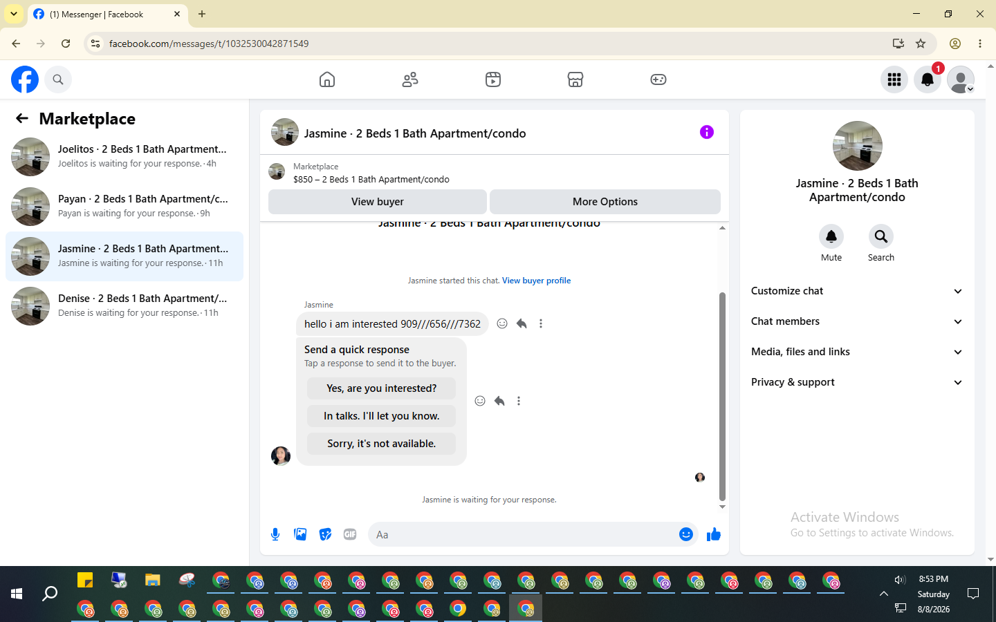Open the Video (Watch) icon
The width and height of the screenshot is (996, 622).
click(493, 79)
